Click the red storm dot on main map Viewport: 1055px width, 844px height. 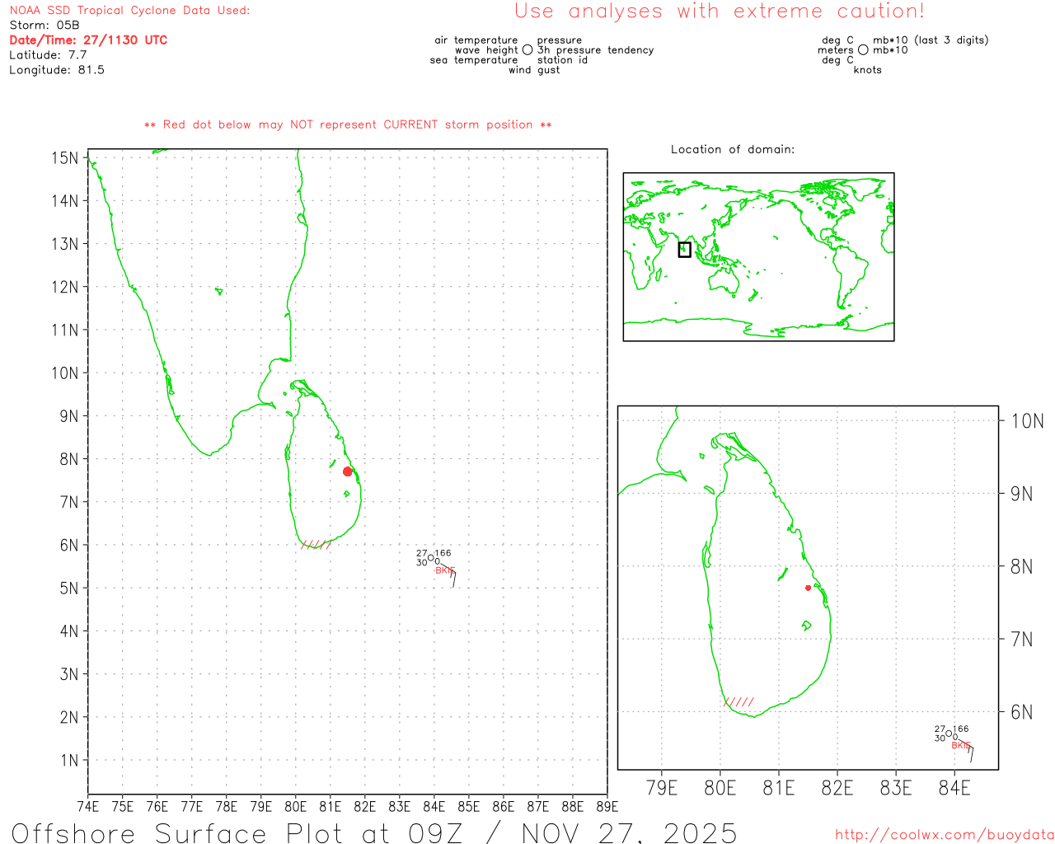click(x=347, y=471)
